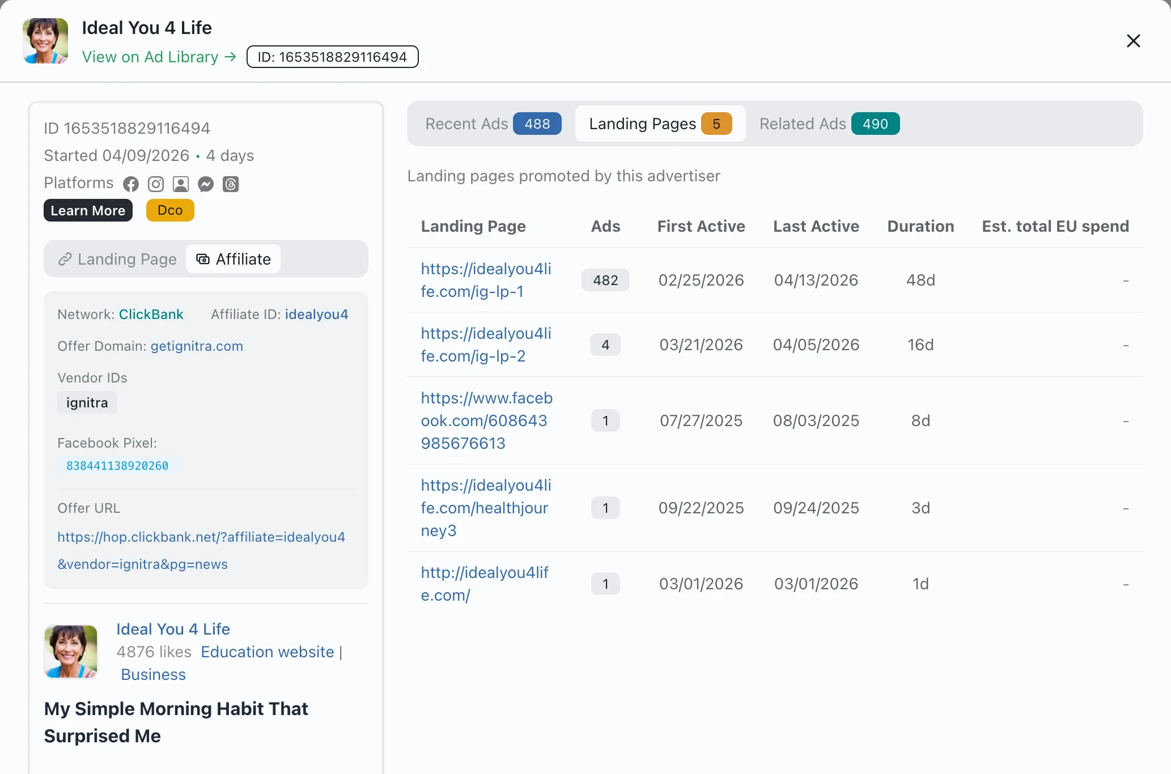Screen dimensions: 1171x774
Task: Expand the ads count on healthjourney3 row
Action: [x=605, y=508]
